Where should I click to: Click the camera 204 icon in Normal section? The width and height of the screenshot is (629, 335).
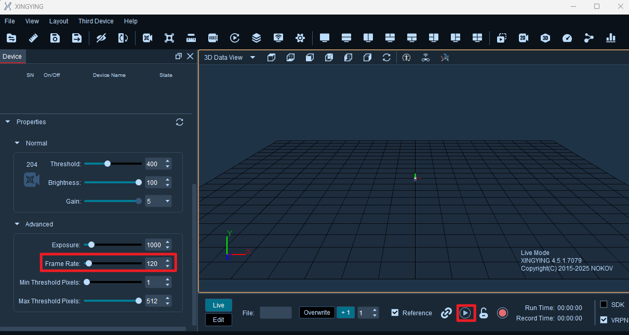click(x=32, y=180)
